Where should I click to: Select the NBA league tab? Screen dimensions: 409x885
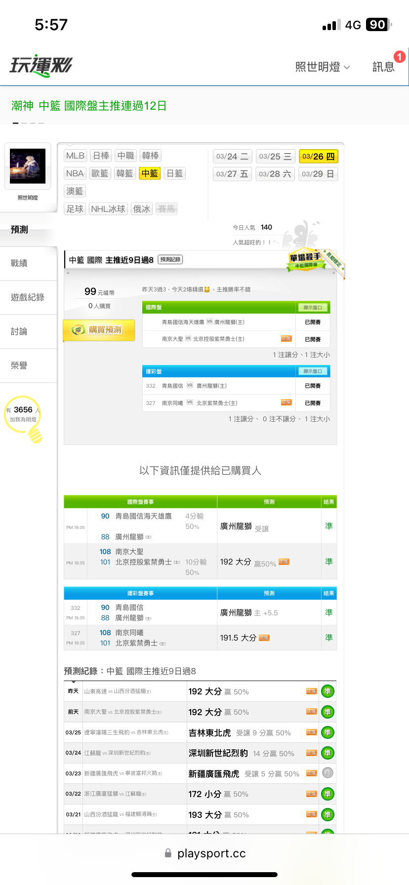point(75,173)
